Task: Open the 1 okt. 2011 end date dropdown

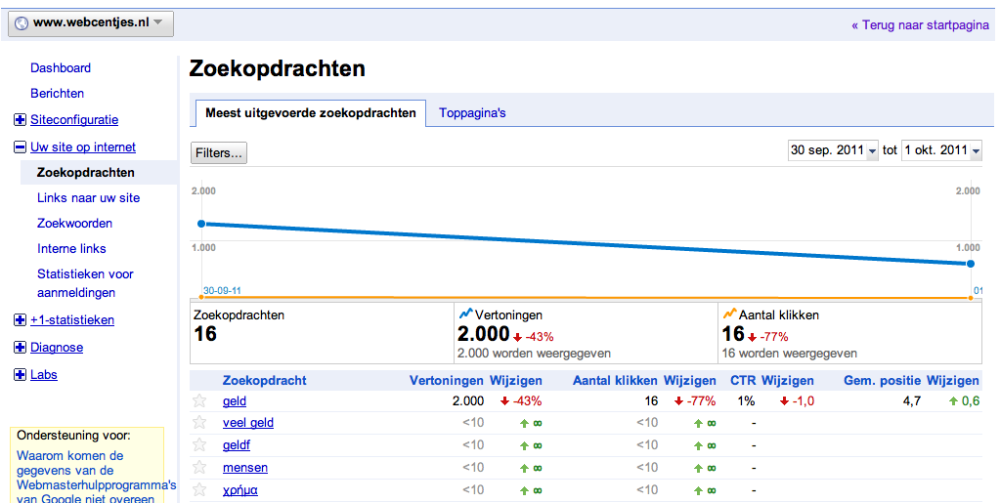Action: click(x=941, y=150)
